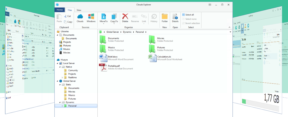Copy the selection using Copy icon
Screen dimensions: 288x117
tap(65, 22)
